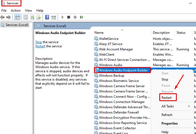Click the WalletService gear icon

coord(96,38)
